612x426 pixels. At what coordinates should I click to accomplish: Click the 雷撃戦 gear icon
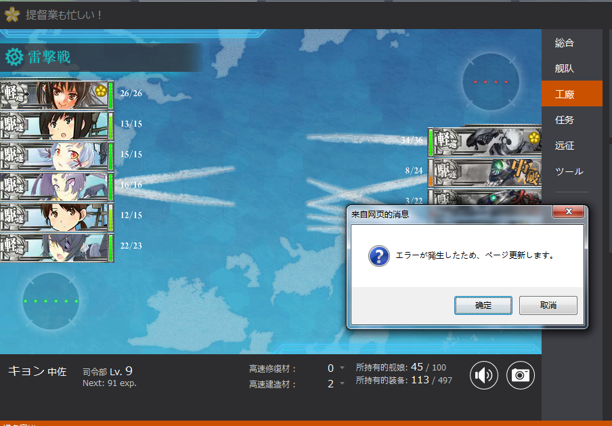tap(14, 57)
